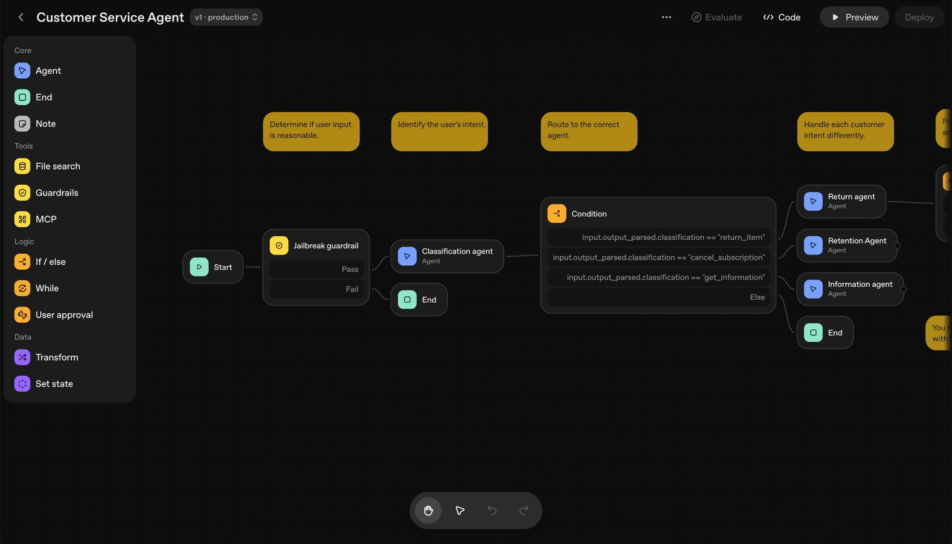Click the Return agent node label
This screenshot has width=952, height=544.
851,197
